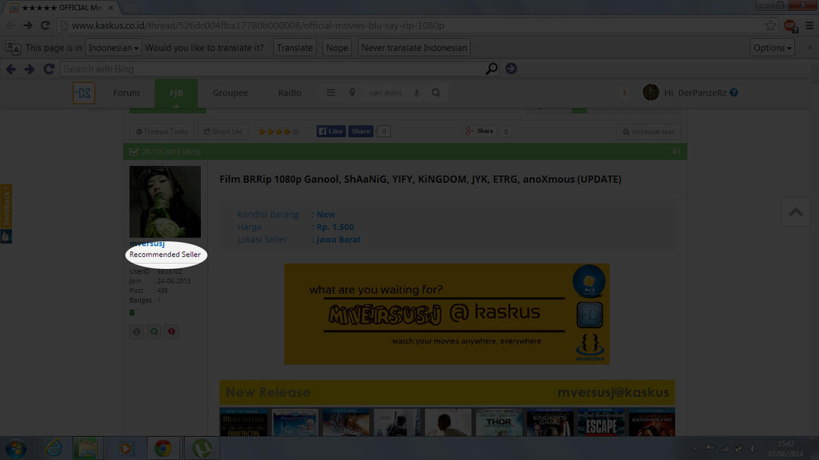Screen dimensions: 819x460
Task: Open the Radio tab
Action: (289, 93)
